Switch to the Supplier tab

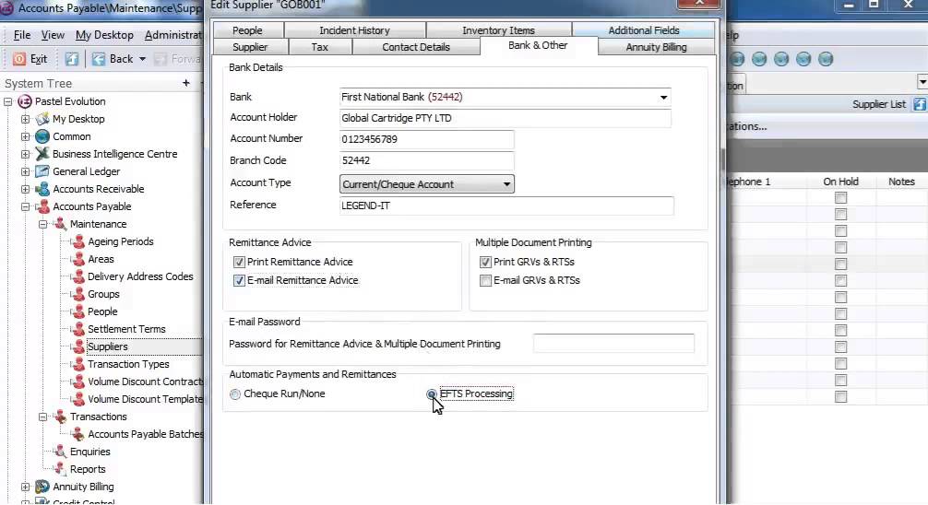click(x=250, y=47)
